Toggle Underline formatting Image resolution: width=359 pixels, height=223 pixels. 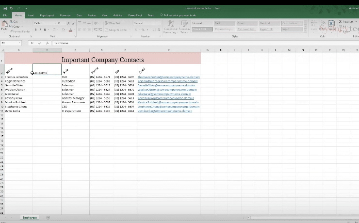(45, 30)
